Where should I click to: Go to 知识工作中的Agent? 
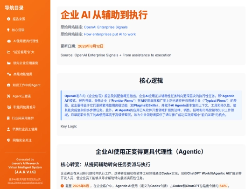pyautogui.click(x=27, y=85)
